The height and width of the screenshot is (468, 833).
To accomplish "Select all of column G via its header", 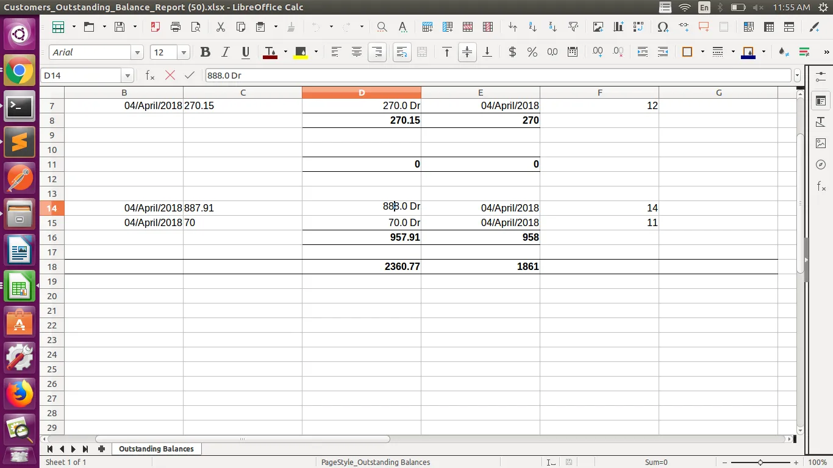I will coord(718,93).
